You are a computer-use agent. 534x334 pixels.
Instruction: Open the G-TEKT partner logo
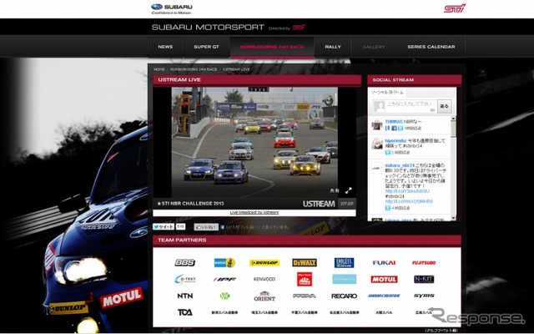pyautogui.click(x=185, y=279)
